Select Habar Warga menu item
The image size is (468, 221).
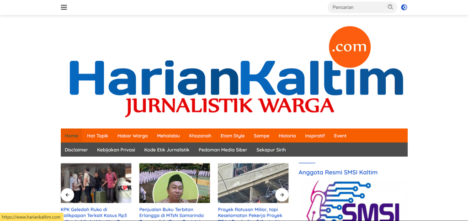click(133, 136)
